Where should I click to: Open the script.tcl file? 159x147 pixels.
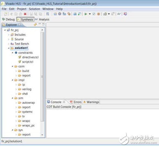click(28, 62)
